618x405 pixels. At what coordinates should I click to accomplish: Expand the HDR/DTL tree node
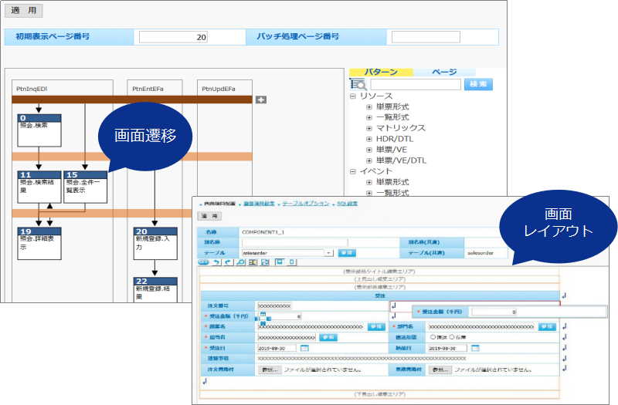click(x=369, y=139)
